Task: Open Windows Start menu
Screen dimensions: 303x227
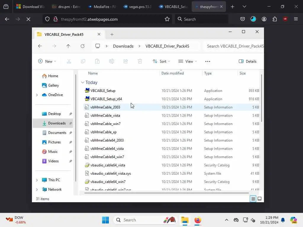Action: click(106, 220)
